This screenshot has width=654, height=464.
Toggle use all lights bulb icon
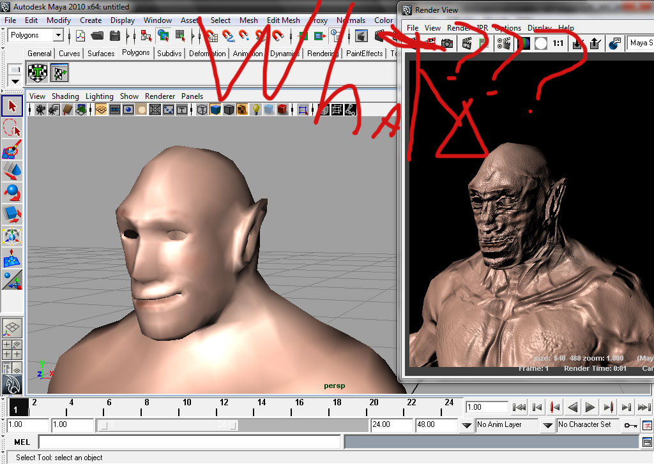[x=255, y=110]
